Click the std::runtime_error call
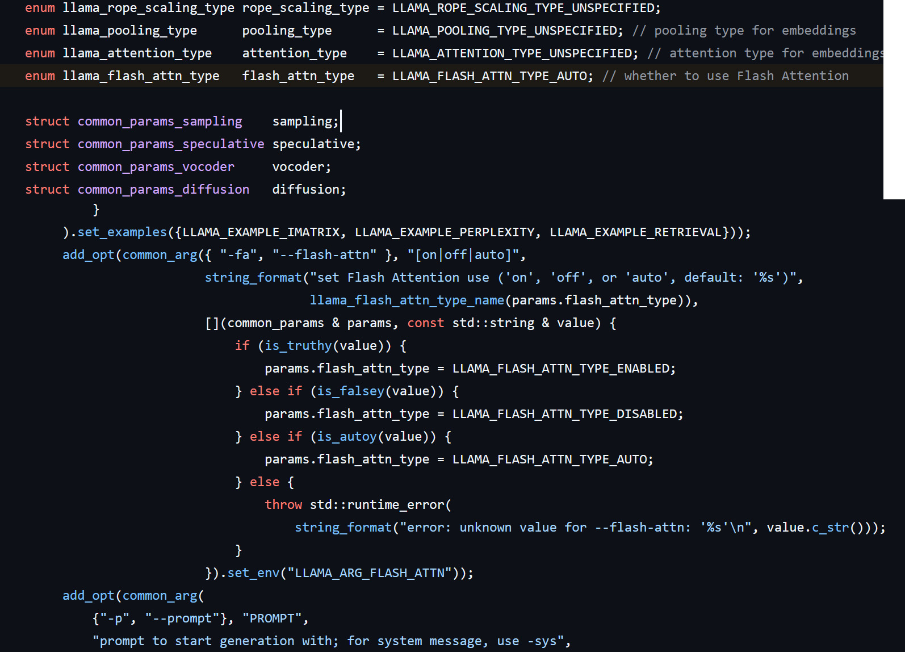 point(377,505)
